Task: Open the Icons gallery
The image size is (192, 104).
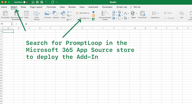Action: pos(63,15)
